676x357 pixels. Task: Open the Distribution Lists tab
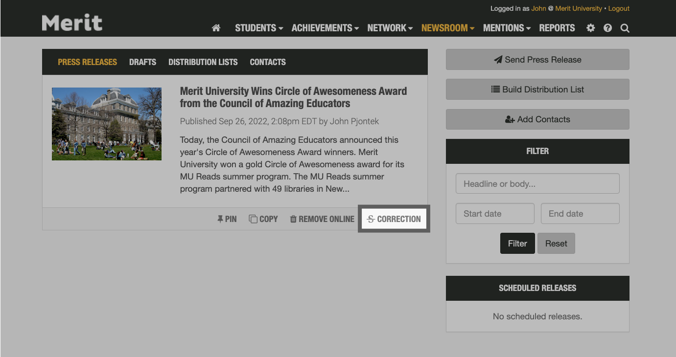point(203,62)
